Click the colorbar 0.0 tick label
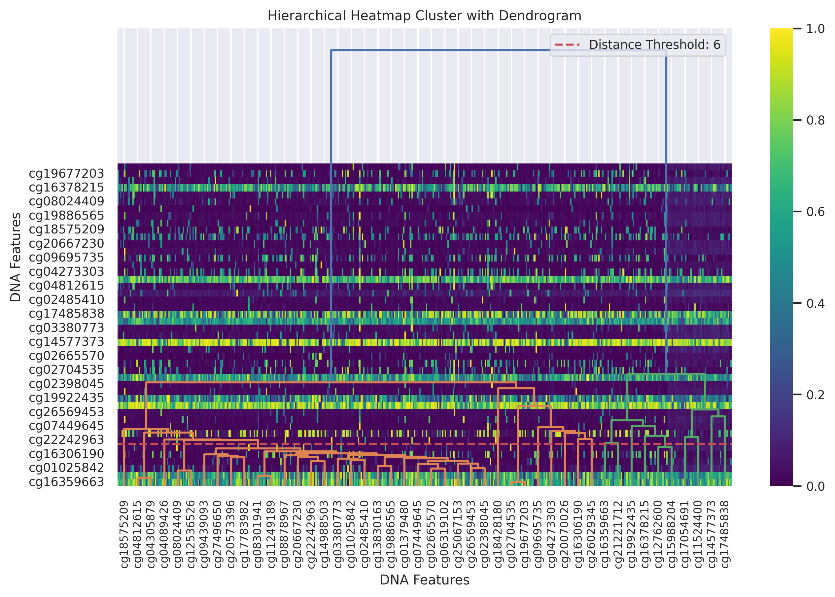 tap(815, 487)
